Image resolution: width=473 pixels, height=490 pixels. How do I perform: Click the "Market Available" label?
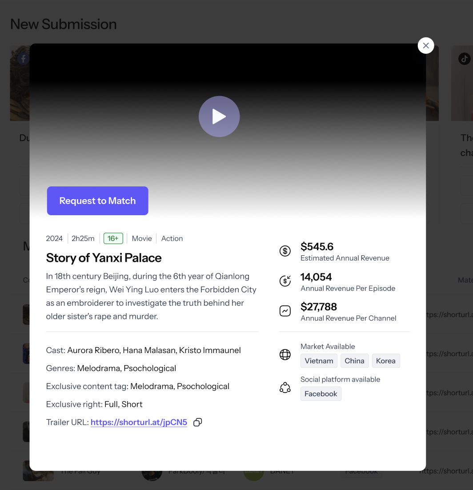328,346
